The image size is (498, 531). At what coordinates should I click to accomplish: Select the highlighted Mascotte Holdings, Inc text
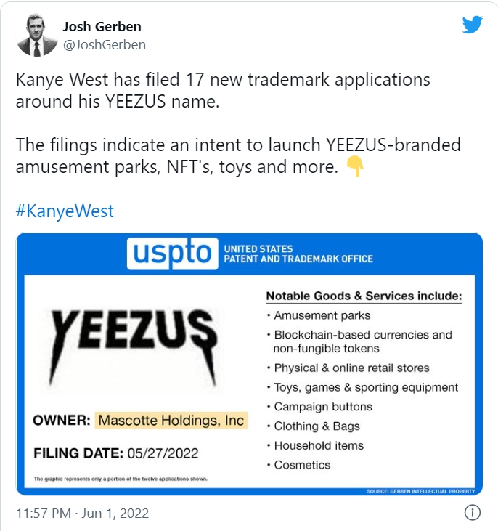pyautogui.click(x=171, y=421)
